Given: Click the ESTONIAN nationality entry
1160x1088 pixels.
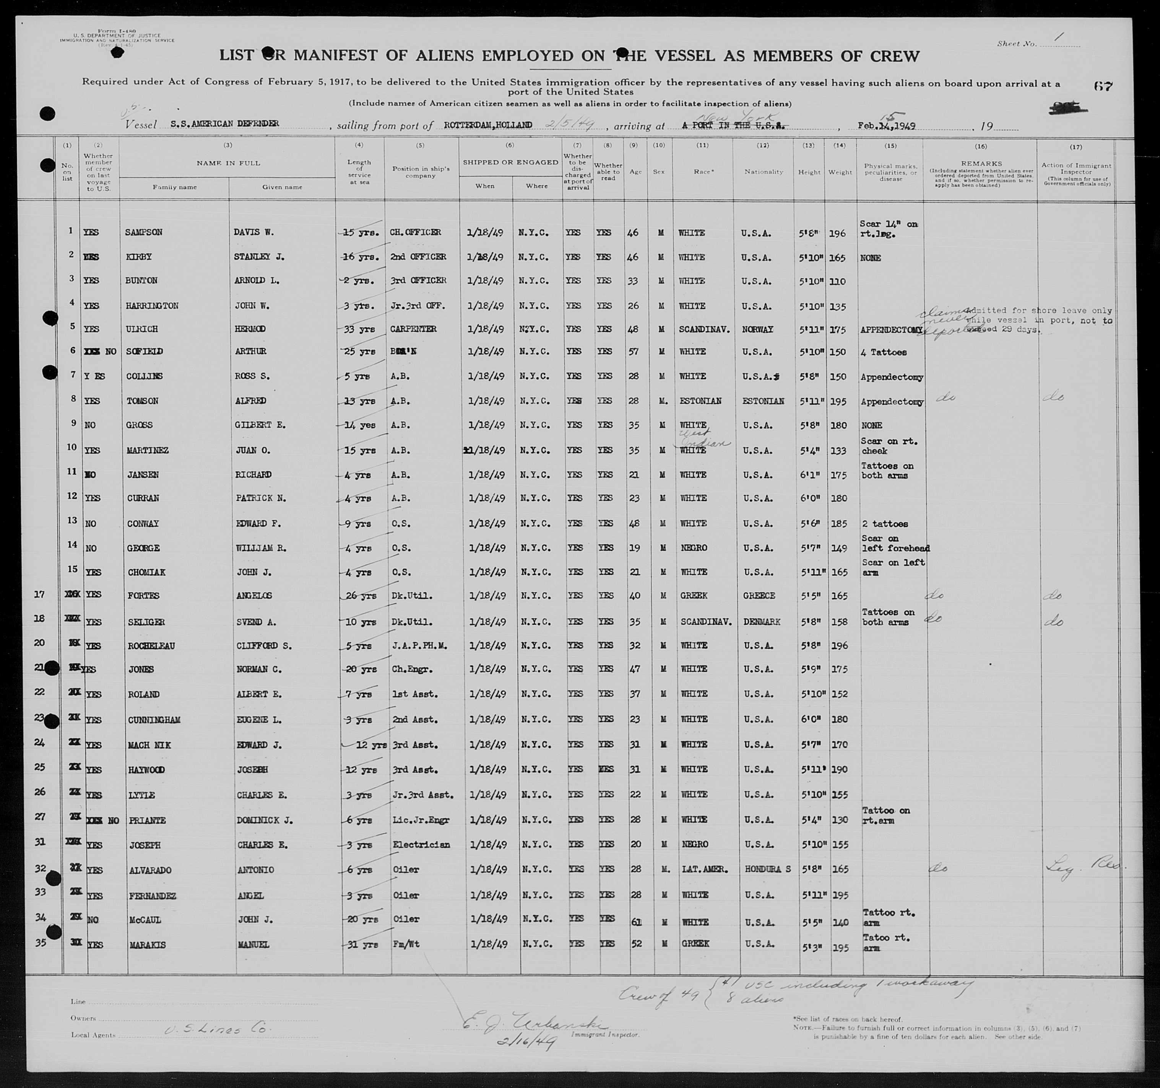Looking at the screenshot, I should 763,401.
